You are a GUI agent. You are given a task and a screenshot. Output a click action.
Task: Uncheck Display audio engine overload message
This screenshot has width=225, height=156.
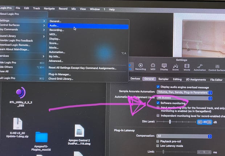158,87
